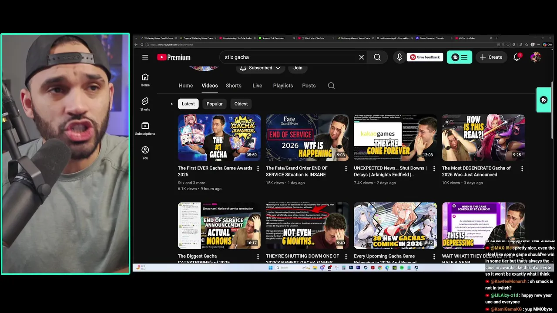
Task: Open title The First EVER Gacha Game Awards 2025
Action: point(215,171)
